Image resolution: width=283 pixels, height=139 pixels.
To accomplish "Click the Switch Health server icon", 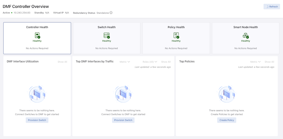I will 107,36.
